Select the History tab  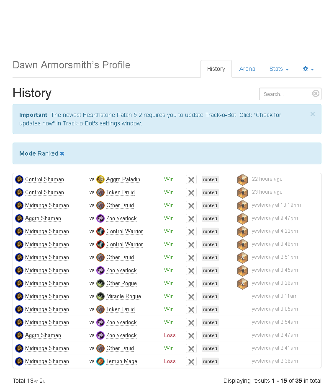point(216,69)
